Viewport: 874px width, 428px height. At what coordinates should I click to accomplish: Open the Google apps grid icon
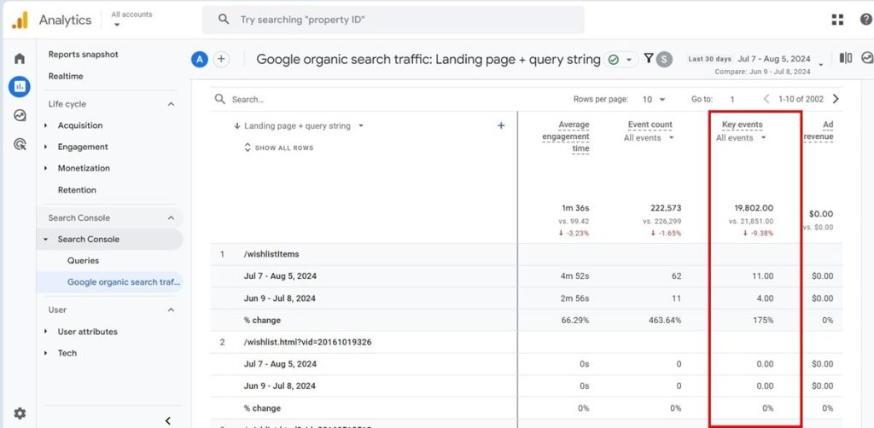[x=837, y=20]
